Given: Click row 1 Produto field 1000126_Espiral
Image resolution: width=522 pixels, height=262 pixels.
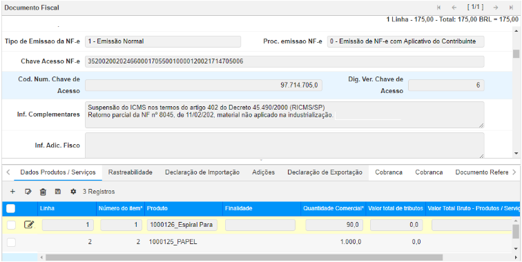Looking at the screenshot, I should tap(182, 225).
